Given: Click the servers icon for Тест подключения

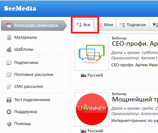Looking at the screenshot, I should (9, 100).
